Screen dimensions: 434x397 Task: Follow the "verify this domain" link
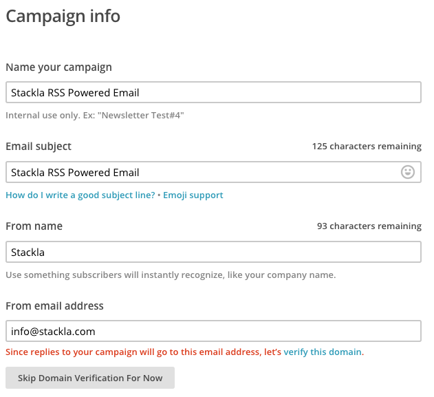point(323,352)
